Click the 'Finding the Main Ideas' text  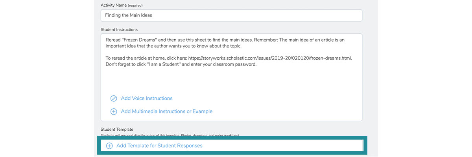[129, 15]
